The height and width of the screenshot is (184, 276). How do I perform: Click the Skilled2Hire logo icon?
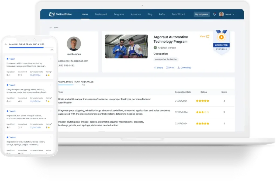pos(52,14)
